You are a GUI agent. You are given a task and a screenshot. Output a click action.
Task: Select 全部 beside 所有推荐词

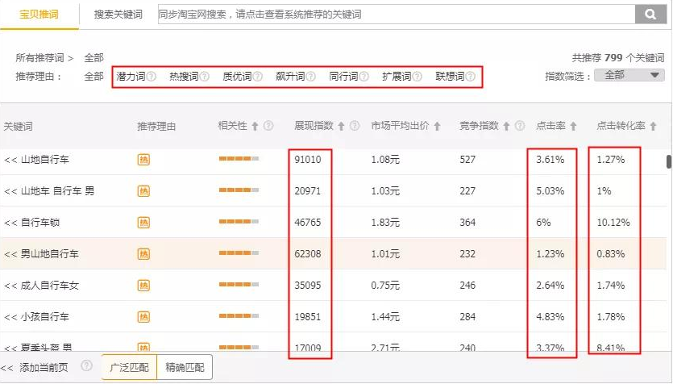(93, 57)
